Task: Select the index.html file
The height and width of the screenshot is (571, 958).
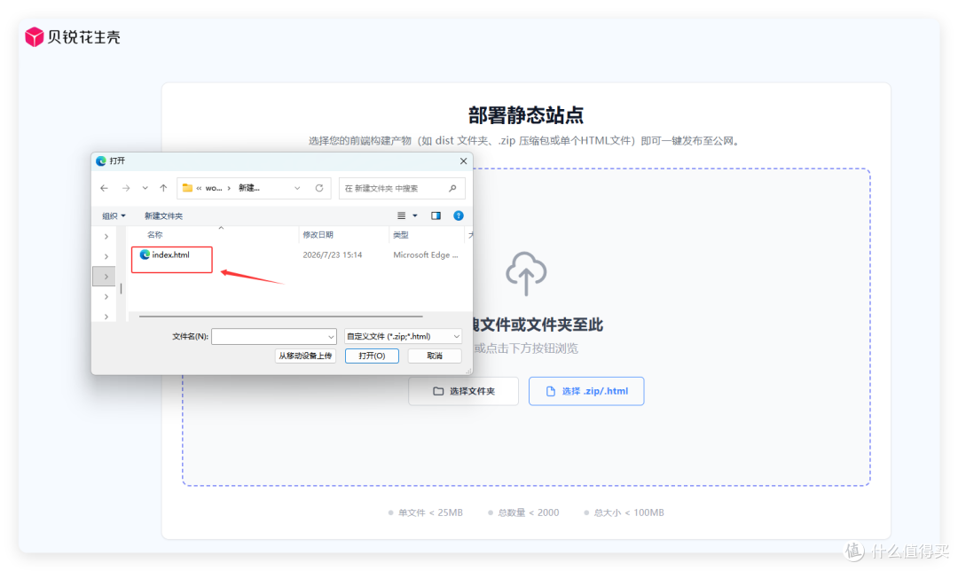Action: point(165,254)
